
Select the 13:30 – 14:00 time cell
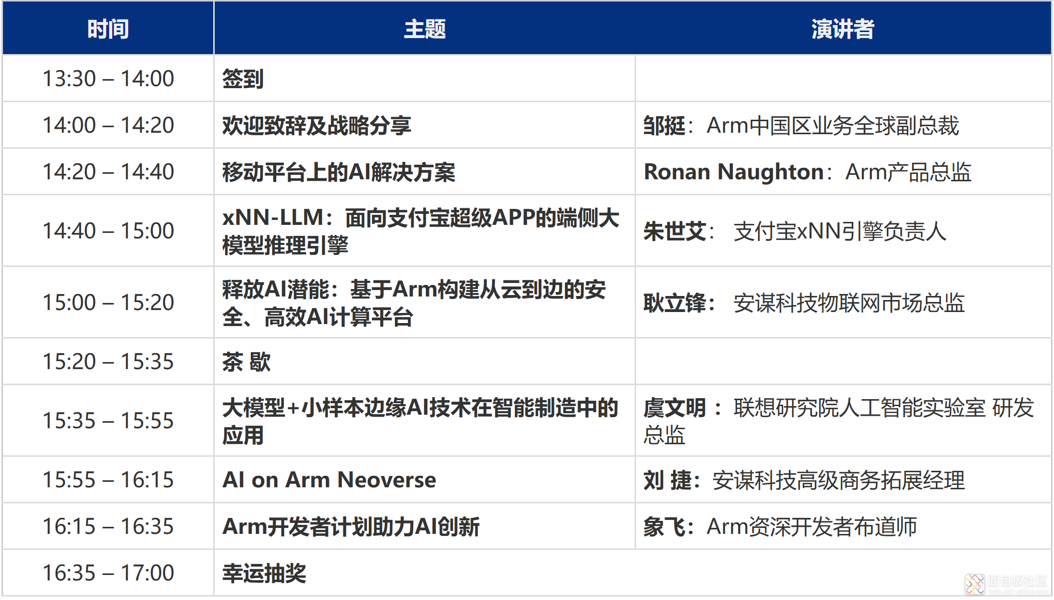(x=108, y=79)
